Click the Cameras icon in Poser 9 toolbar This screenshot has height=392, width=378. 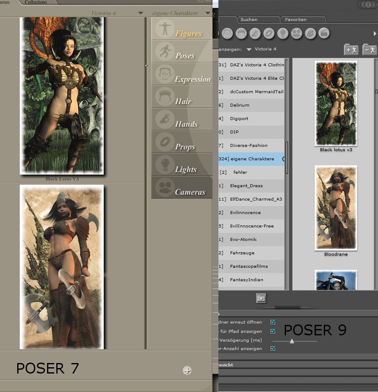coord(297,33)
